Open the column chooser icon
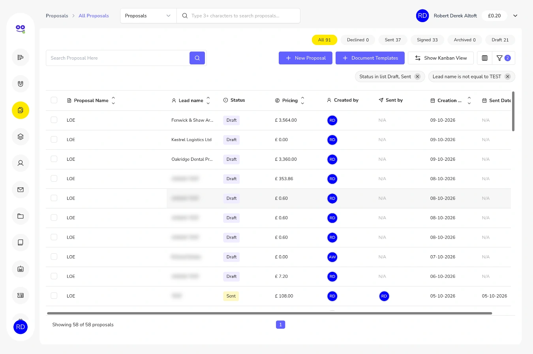The height and width of the screenshot is (354, 533). pos(485,58)
